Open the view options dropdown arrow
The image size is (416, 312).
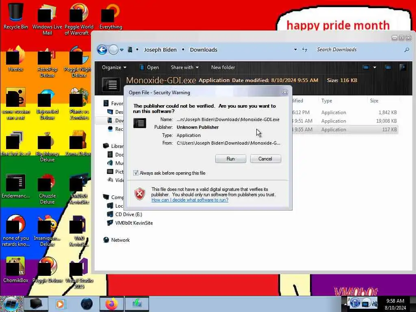coord(375,67)
